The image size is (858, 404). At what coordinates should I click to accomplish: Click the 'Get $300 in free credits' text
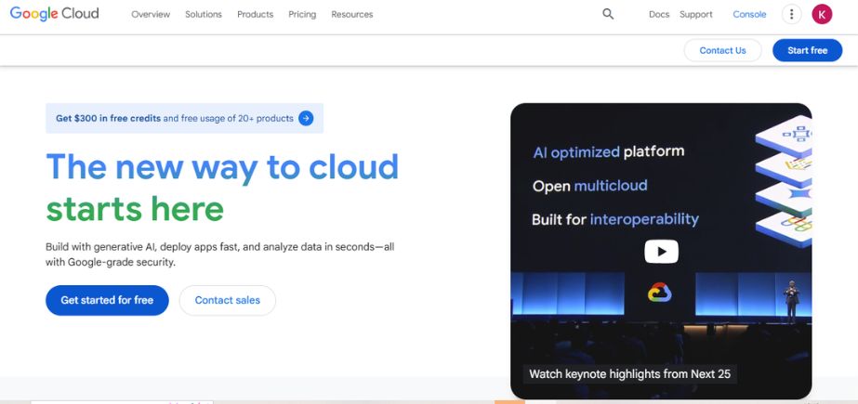click(108, 118)
